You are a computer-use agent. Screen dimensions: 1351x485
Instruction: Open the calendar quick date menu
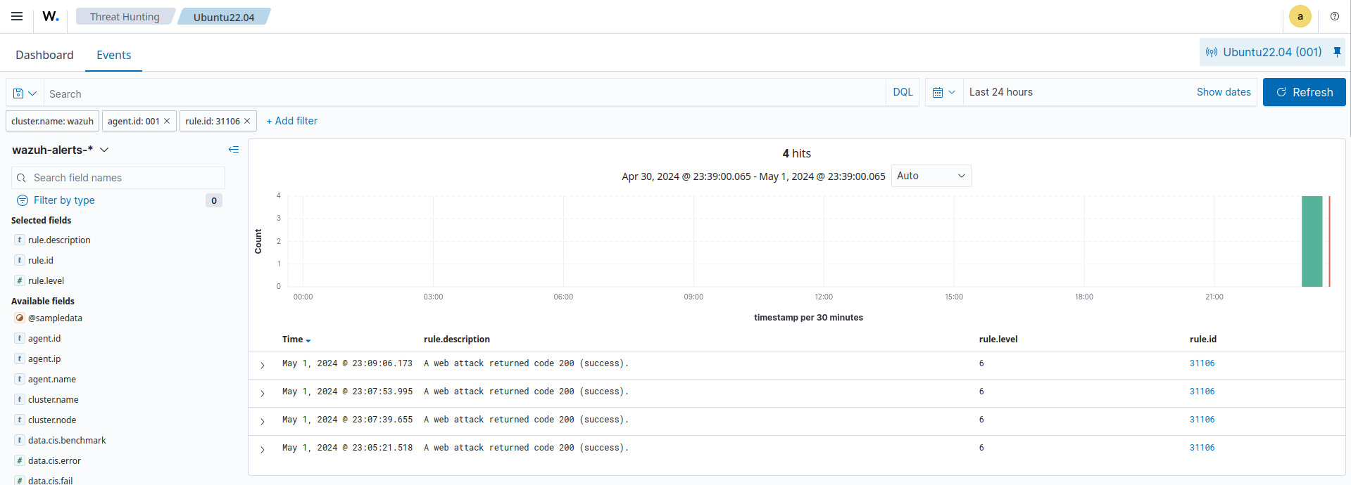[943, 92]
